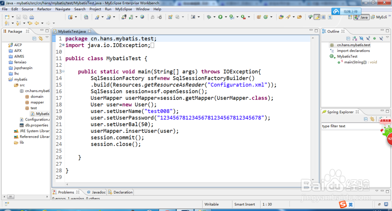Select the MybatisTest.java editor tab
Screen dimensions: 392x211
coord(72,31)
